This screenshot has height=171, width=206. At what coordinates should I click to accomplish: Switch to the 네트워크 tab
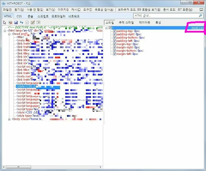[x=74, y=16]
